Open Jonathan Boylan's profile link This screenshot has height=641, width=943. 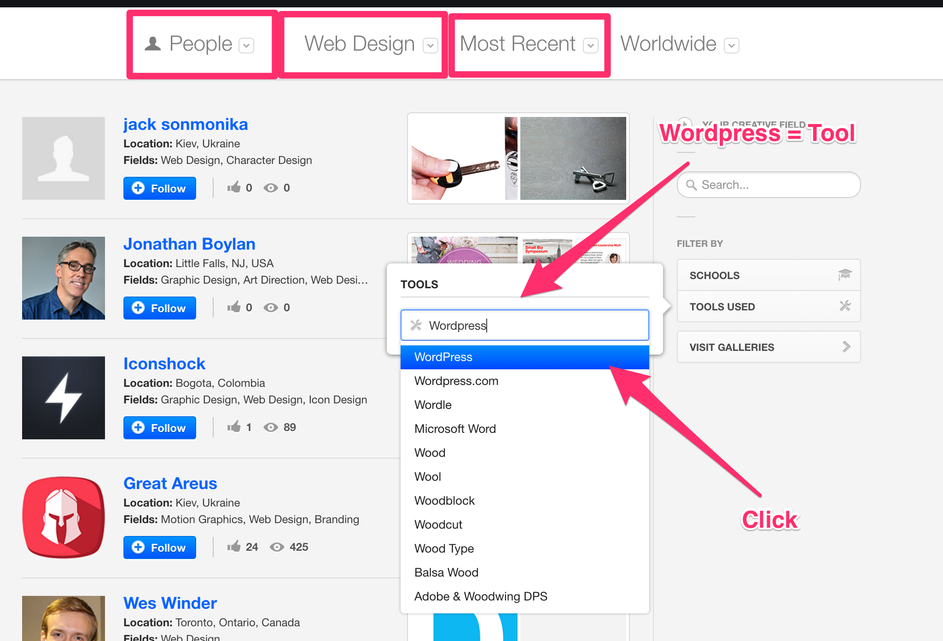coord(189,244)
